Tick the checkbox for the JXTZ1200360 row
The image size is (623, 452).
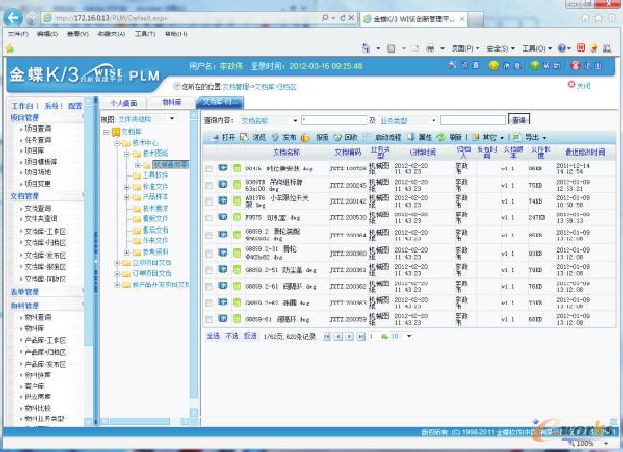[x=209, y=253]
